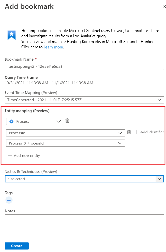This screenshot has height=252, width=166.
Task: Click the Add identifier label
Action: (152, 132)
